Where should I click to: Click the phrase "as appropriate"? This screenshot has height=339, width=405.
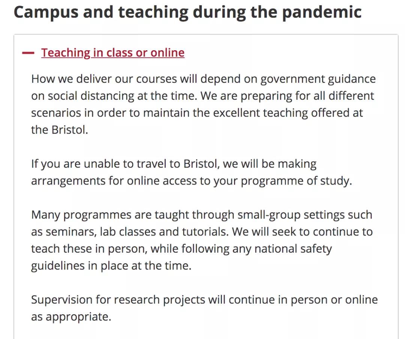click(71, 316)
